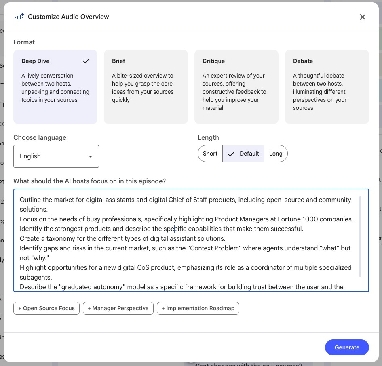
Task: Click the language dropdown arrow
Action: tap(91, 156)
